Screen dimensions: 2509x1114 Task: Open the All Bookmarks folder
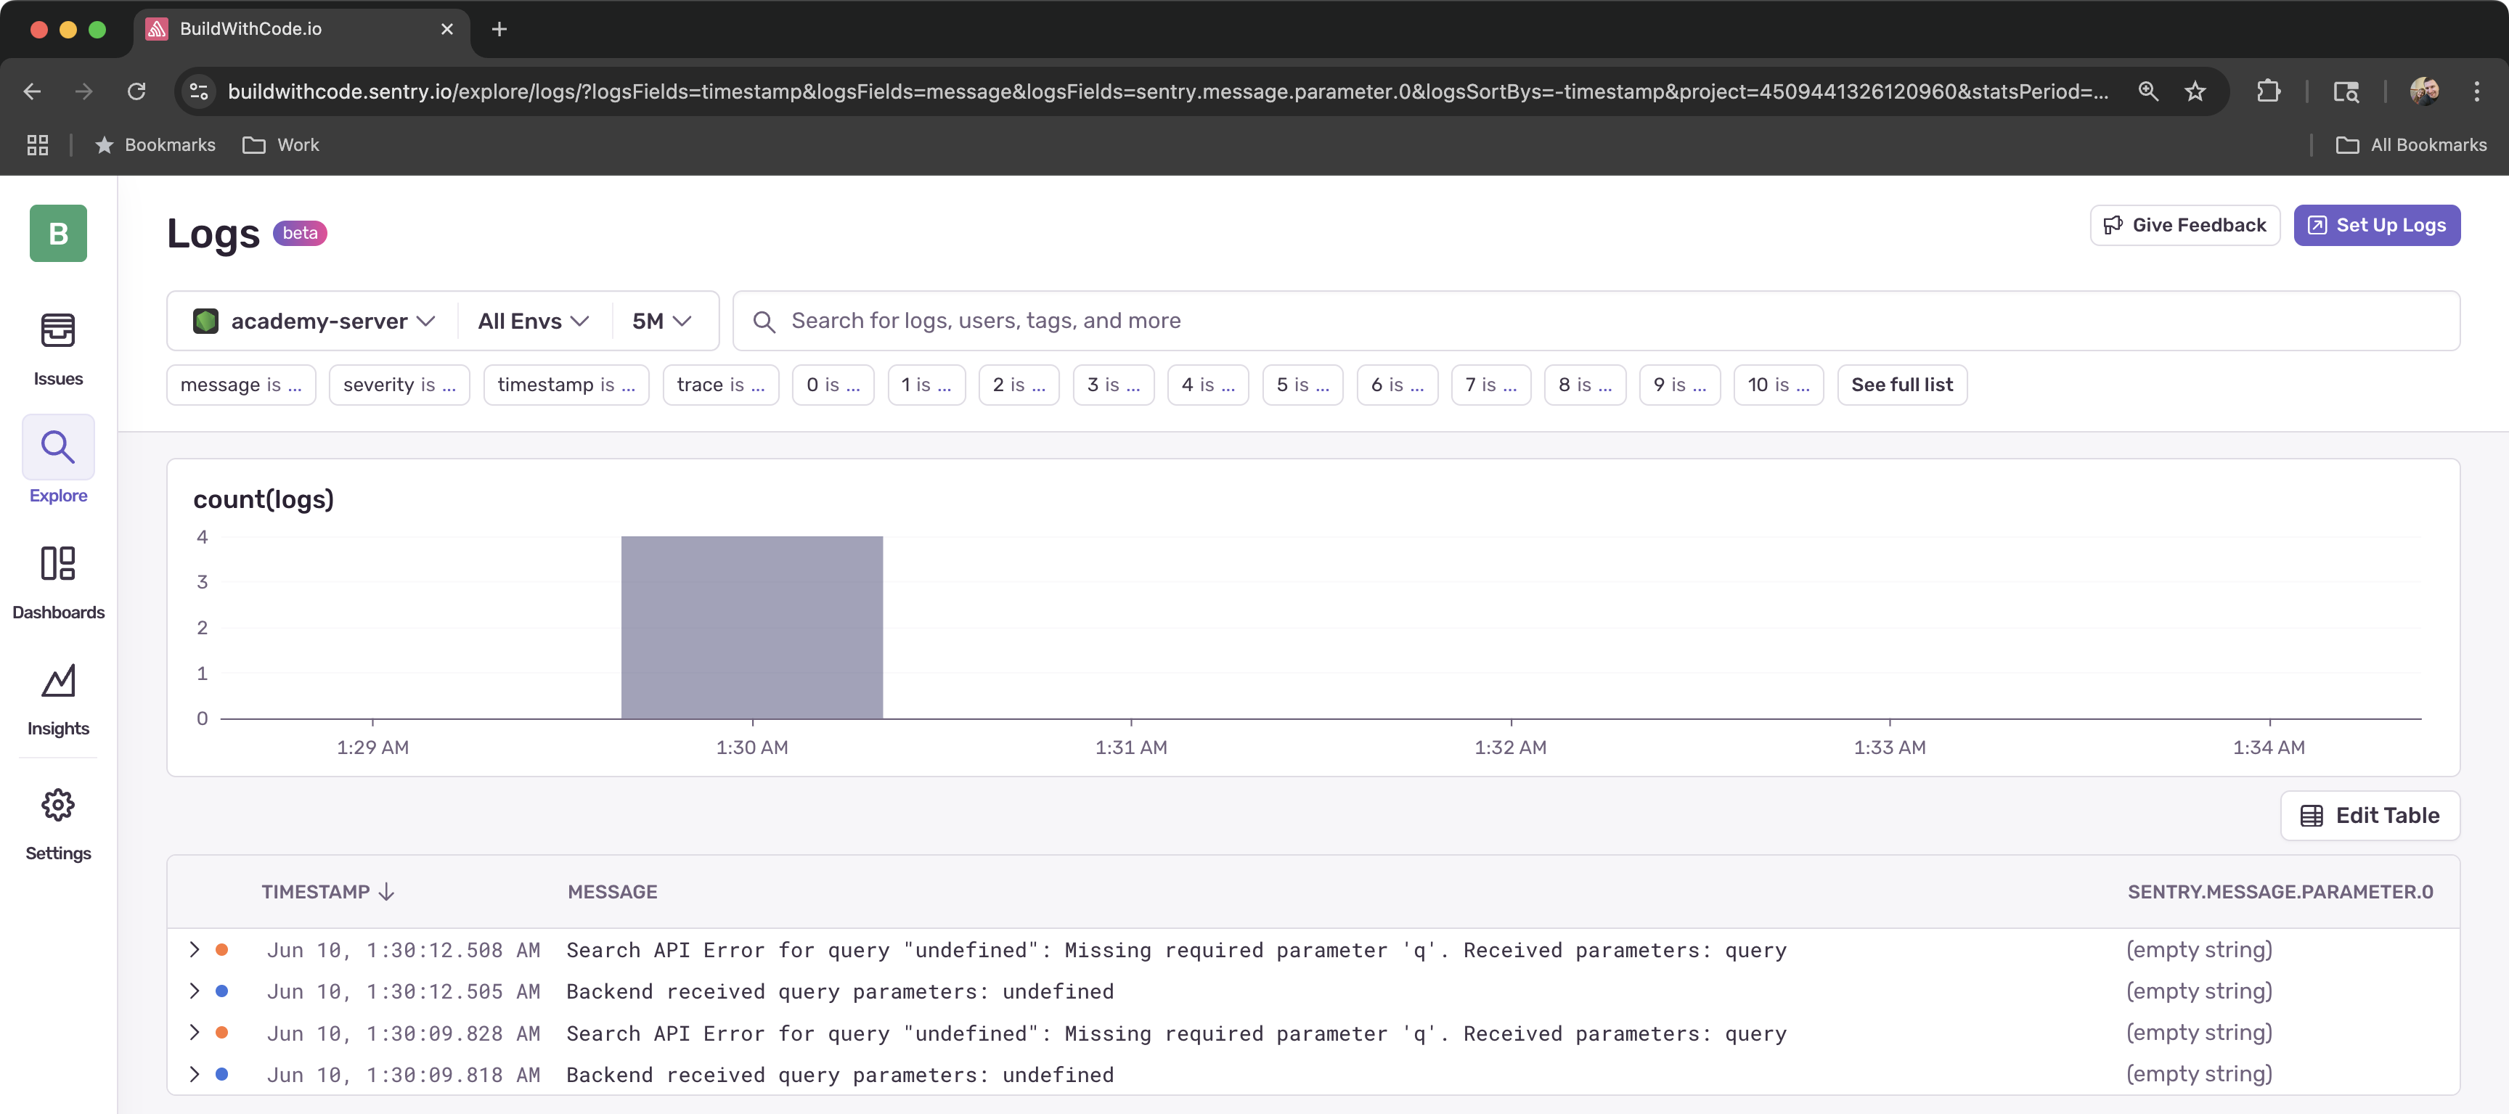(2412, 145)
